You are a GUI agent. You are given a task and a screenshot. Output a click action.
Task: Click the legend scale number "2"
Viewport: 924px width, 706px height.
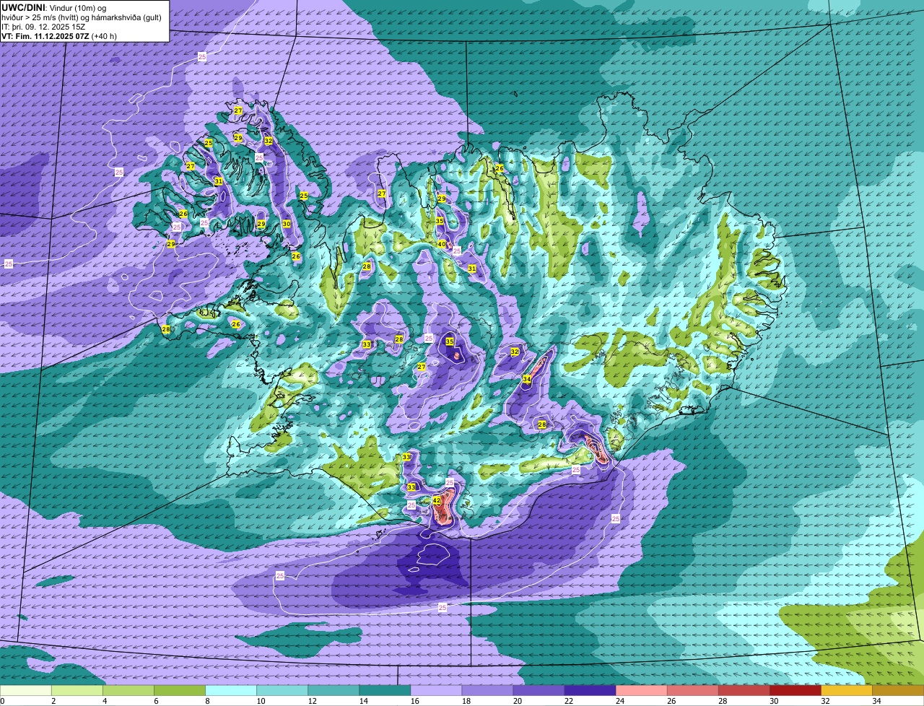tap(53, 701)
